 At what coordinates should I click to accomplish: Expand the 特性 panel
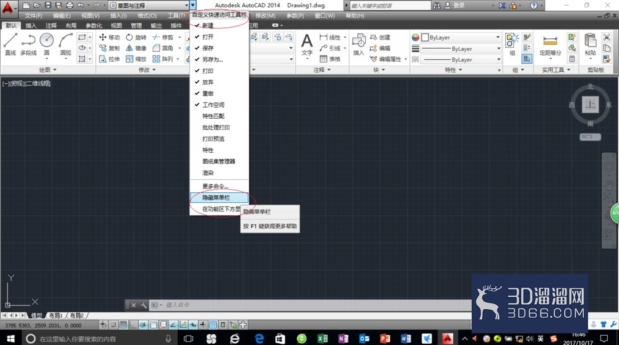453,70
